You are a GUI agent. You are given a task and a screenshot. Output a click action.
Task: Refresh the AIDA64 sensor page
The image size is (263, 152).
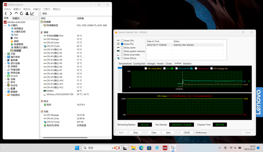pos(22,14)
